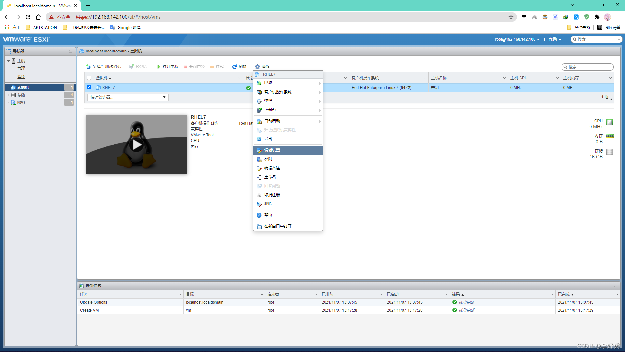This screenshot has height=352, width=625.
Task: Open the quick filters dropdown
Action: tap(128, 97)
